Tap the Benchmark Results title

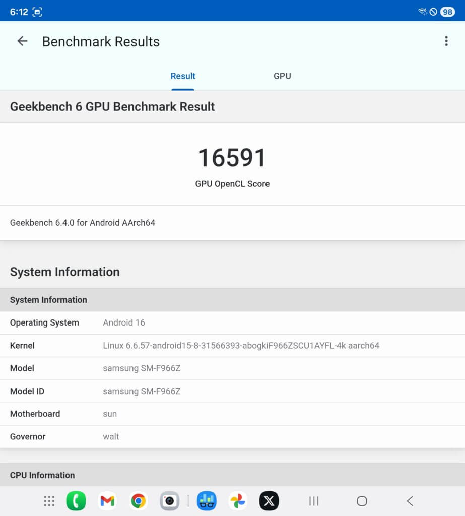[101, 42]
